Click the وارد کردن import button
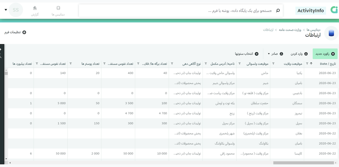Viewport: 339px width, 167px height. [x=299, y=54]
